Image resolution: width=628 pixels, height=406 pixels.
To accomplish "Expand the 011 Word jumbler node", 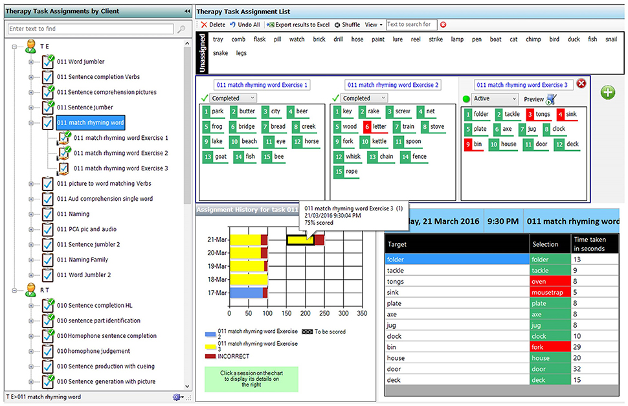I will click(x=31, y=62).
